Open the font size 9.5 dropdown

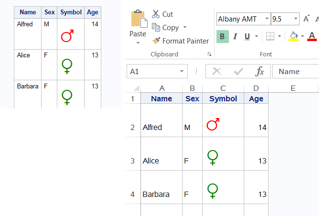[x=296, y=19]
